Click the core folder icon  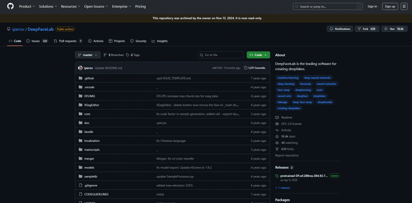click(80, 114)
